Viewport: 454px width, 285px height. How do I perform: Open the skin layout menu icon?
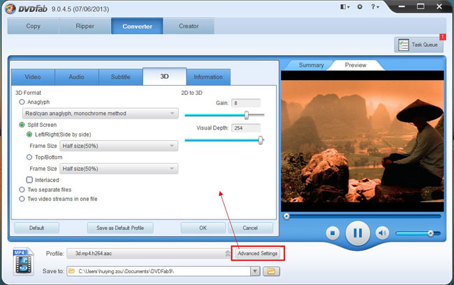tap(344, 7)
